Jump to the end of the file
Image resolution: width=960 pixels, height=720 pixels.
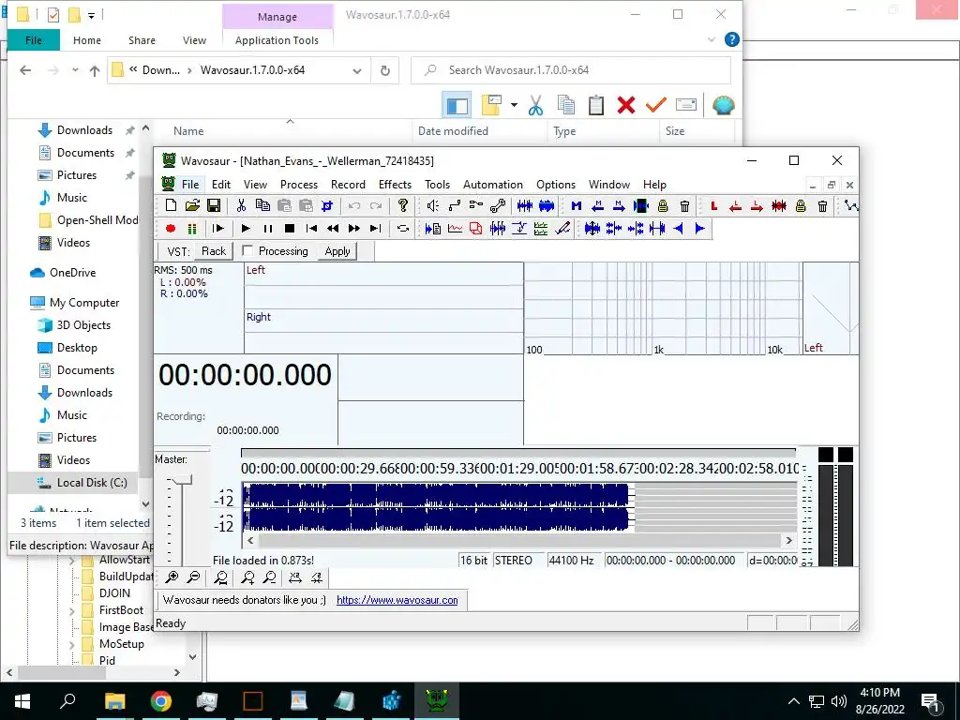click(x=375, y=229)
